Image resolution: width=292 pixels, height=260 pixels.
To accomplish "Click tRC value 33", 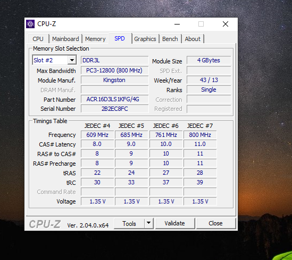I will pyautogui.click(x=131, y=182).
